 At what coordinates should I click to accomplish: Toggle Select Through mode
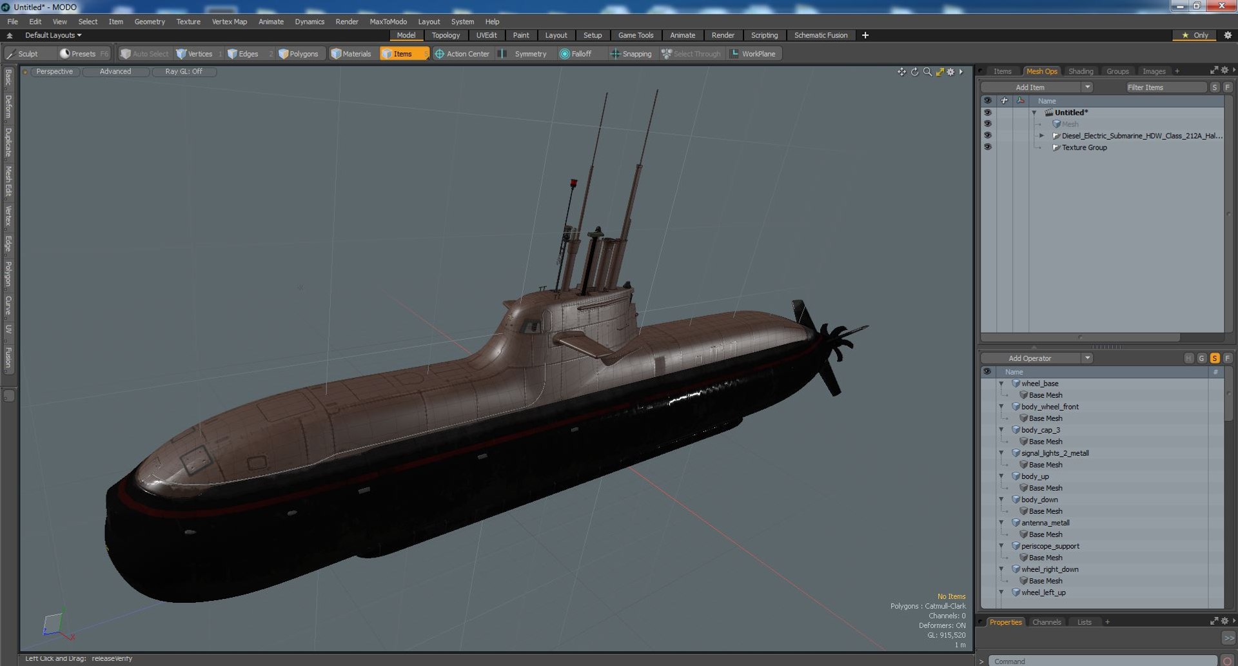[691, 54]
